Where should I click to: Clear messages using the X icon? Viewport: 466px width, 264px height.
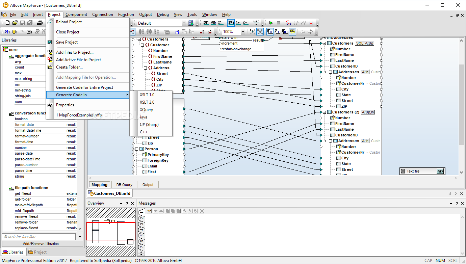[x=202, y=211]
